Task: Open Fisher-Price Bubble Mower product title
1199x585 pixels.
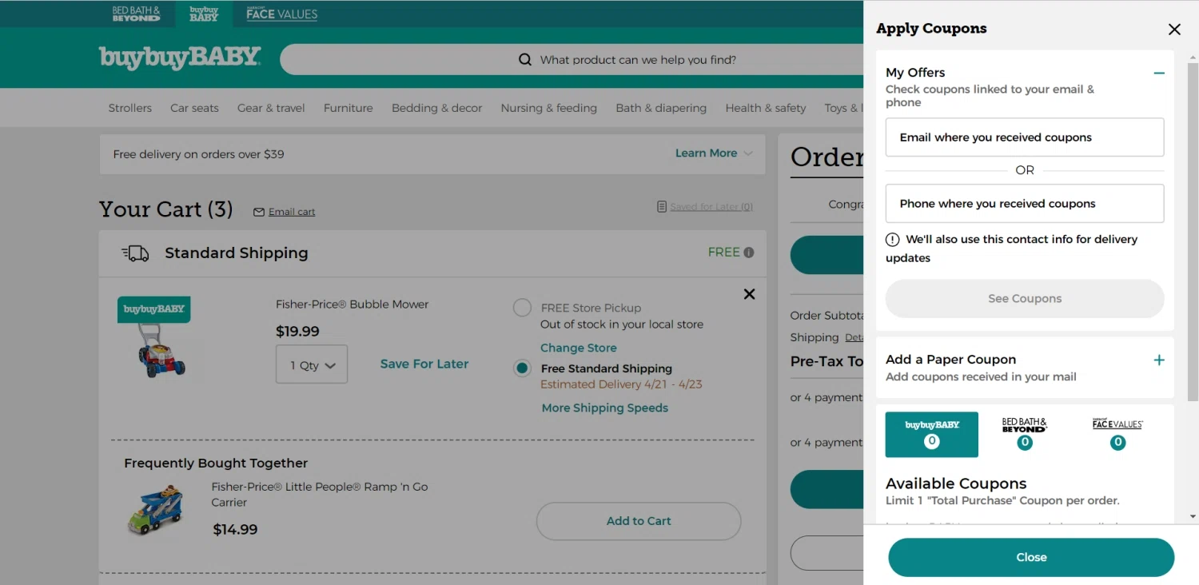Action: coord(352,304)
